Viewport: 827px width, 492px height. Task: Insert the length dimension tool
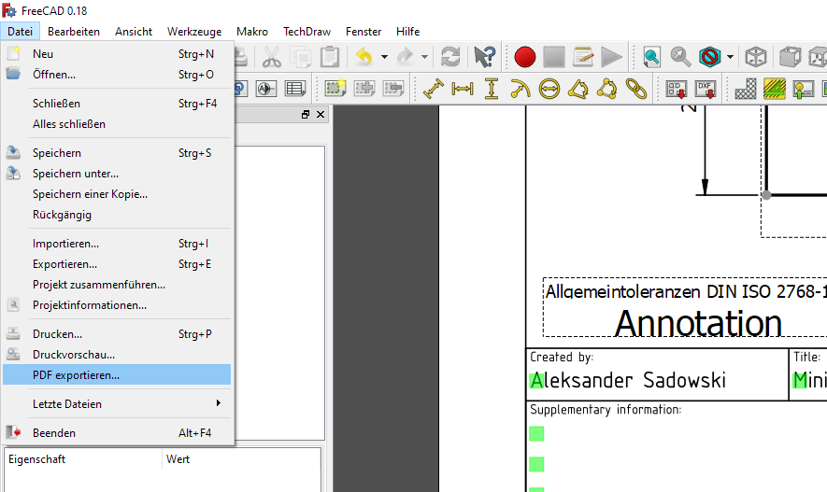[434, 89]
